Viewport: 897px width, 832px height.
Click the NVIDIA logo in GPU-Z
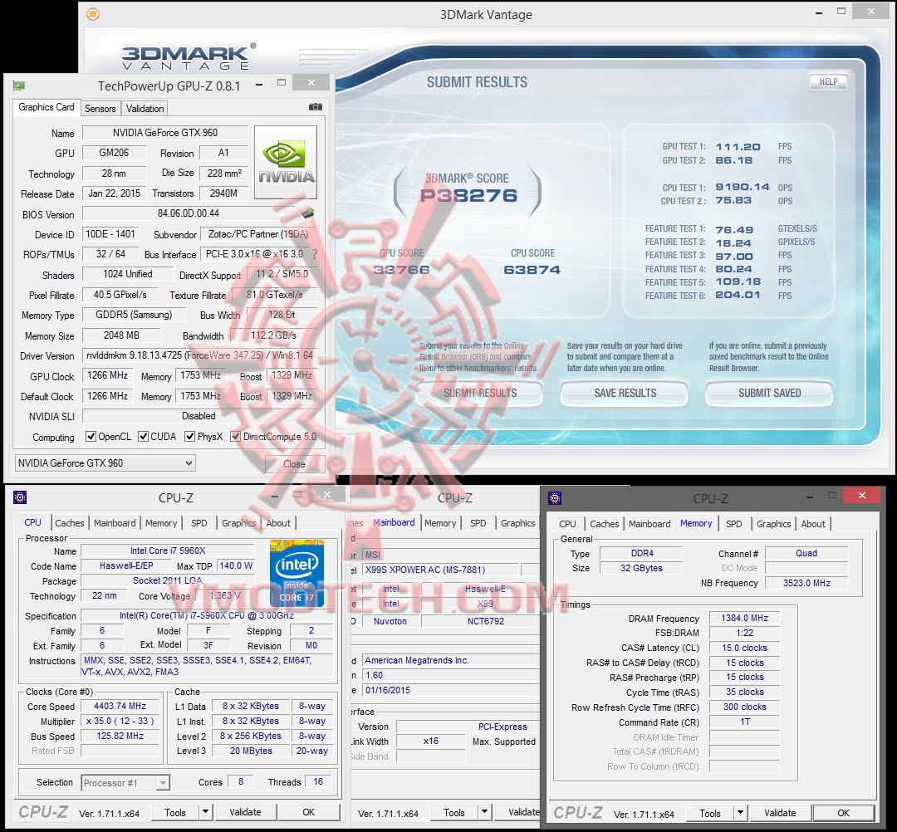pos(286,163)
